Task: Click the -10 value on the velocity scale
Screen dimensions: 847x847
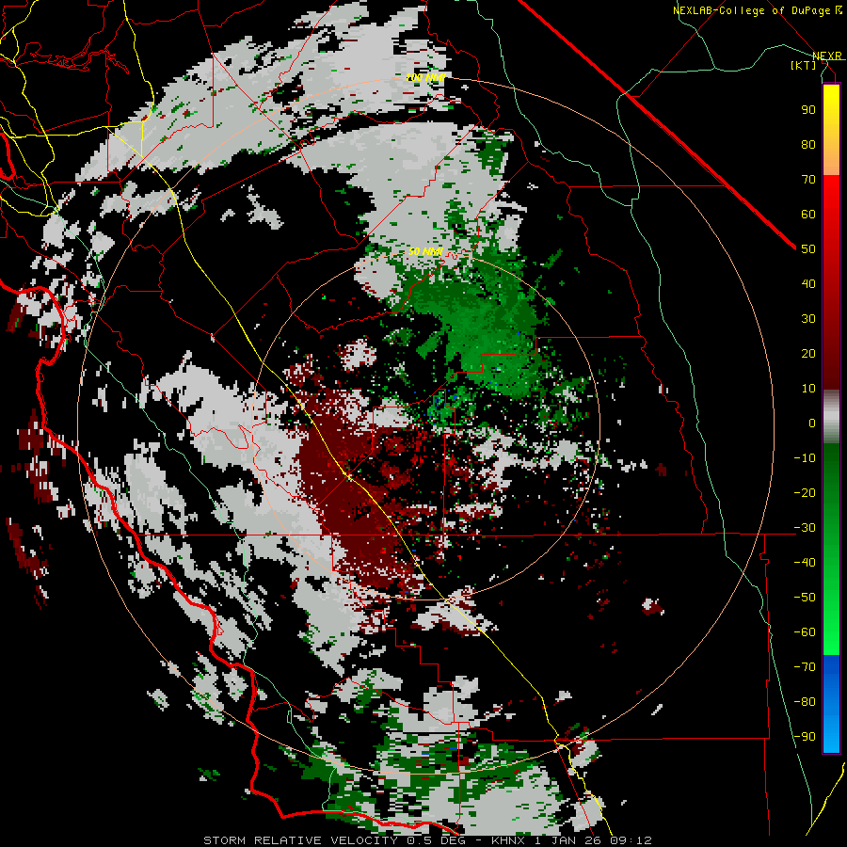Action: pyautogui.click(x=805, y=458)
